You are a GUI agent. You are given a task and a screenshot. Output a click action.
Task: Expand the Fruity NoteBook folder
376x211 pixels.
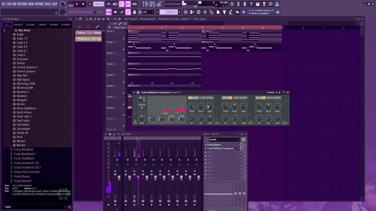(23, 149)
